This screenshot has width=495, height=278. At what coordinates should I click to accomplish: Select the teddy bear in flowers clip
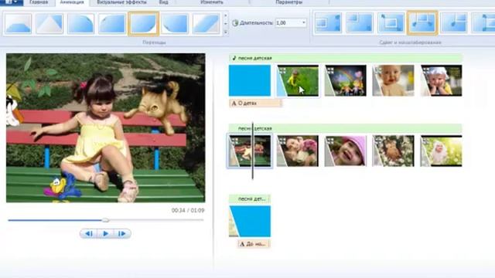point(393,151)
